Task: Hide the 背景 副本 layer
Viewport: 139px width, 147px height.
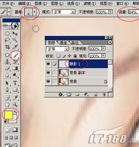Action: (x=48, y=73)
